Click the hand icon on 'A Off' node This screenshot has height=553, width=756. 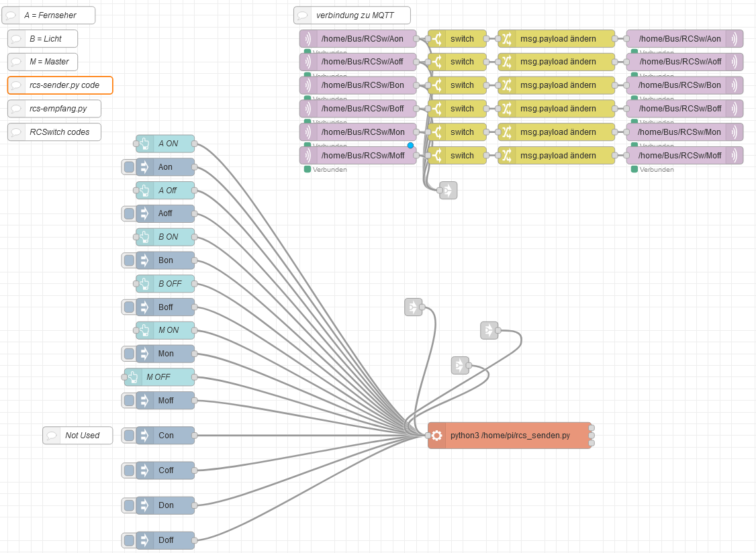(x=144, y=190)
